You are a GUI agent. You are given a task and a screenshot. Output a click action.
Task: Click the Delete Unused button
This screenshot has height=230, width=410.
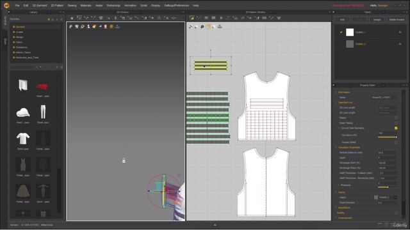[x=397, y=20]
